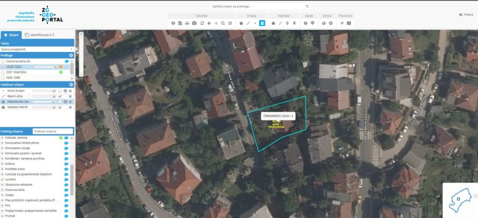
Task: Select HOK 1998 base layer radio
Action: (x=3, y=77)
